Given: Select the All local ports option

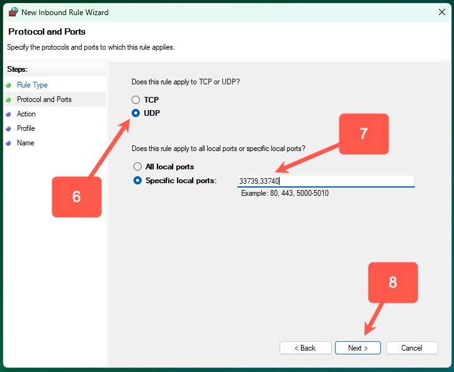Looking at the screenshot, I should click(137, 167).
